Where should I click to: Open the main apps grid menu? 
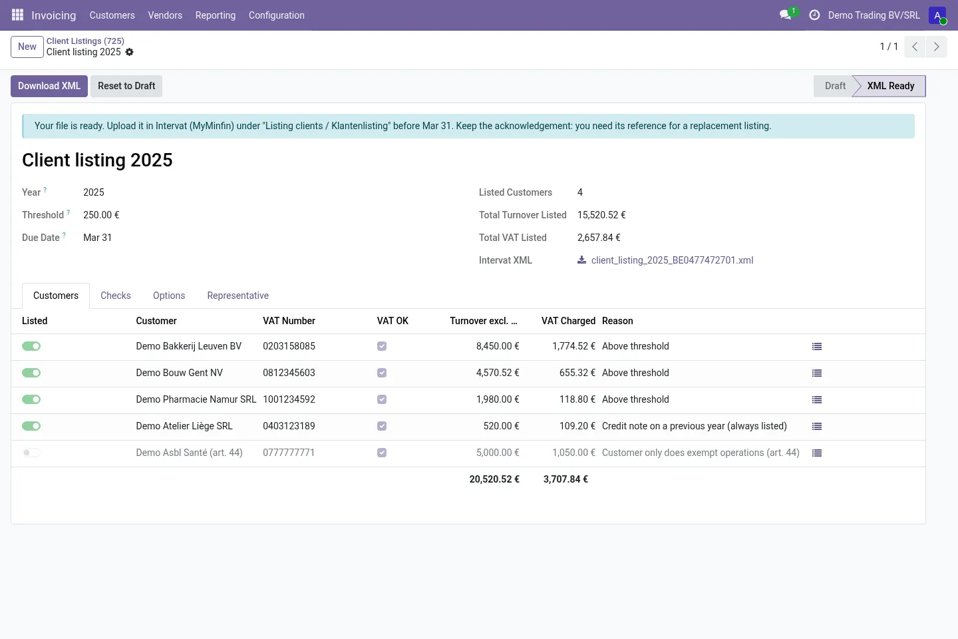point(18,15)
